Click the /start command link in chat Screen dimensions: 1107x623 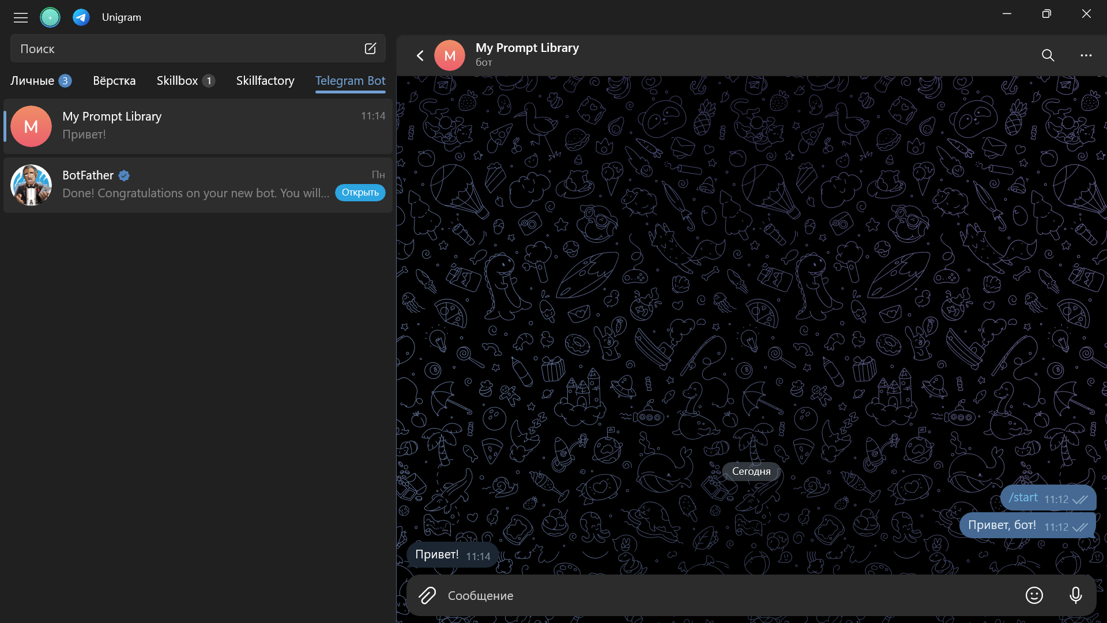[1023, 498]
